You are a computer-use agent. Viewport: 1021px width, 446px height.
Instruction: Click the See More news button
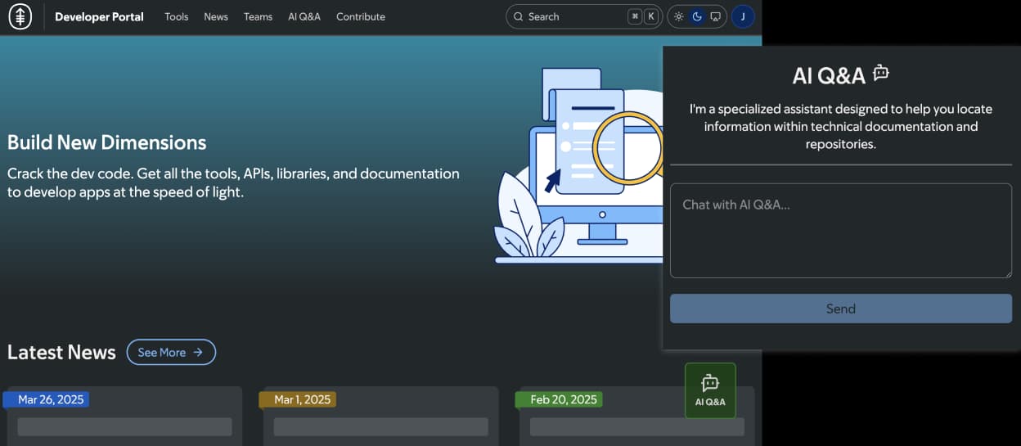[x=171, y=352]
